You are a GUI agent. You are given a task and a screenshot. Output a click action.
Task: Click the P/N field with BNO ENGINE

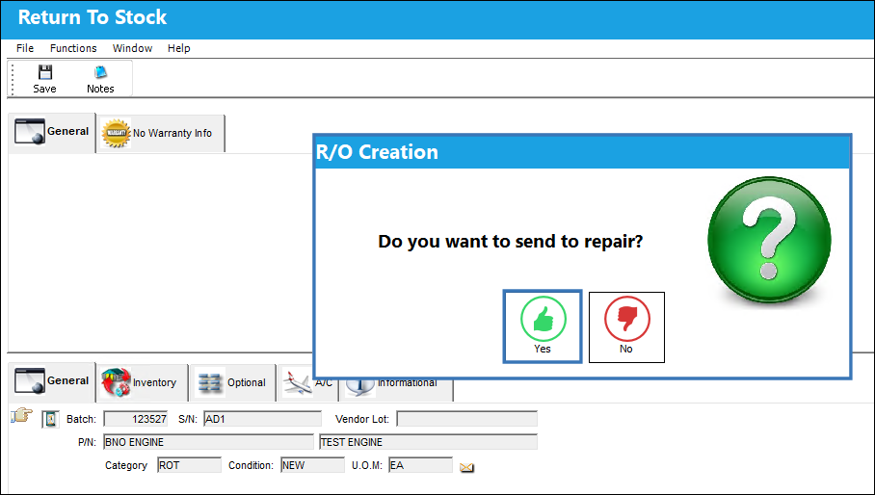(x=209, y=442)
